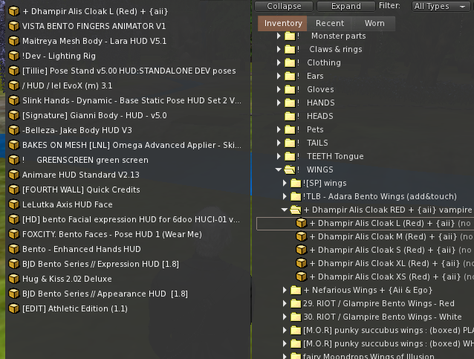Viewport: 474px width, 359px height.
Task: Click the Bento - Enhanced Hands HUD object icon
Action: [13, 249]
